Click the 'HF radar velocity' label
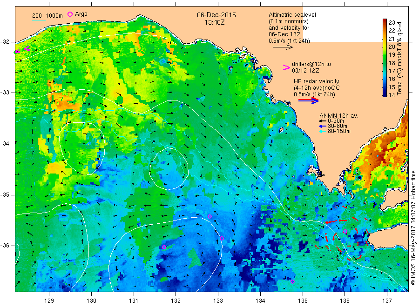 [317, 81]
